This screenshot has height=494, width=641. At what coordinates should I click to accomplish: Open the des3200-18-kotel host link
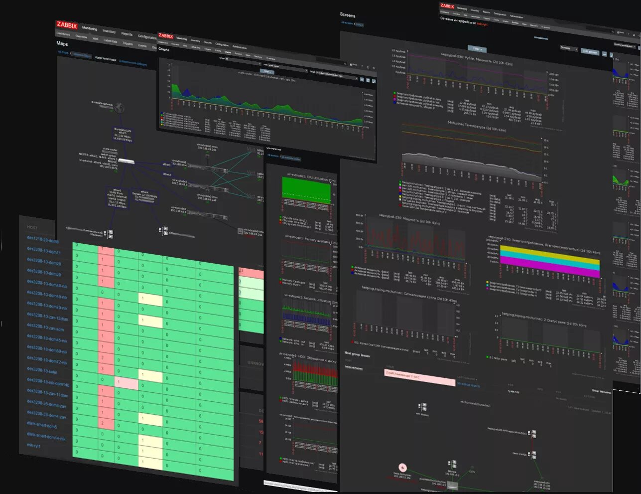point(42,370)
